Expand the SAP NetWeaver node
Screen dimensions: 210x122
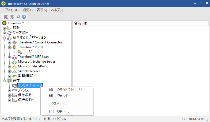10,71
